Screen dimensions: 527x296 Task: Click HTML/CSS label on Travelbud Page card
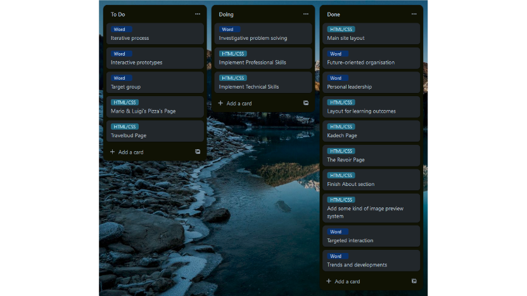(x=125, y=126)
